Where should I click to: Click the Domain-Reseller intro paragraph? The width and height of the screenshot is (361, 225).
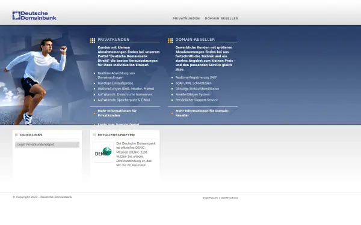(205, 58)
